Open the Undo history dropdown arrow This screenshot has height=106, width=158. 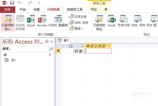[24, 3]
